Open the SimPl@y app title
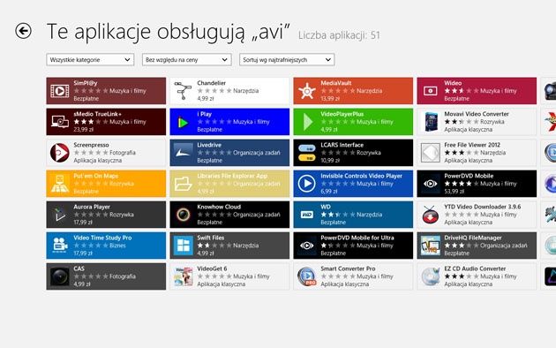The height and width of the screenshot is (348, 556). [x=85, y=83]
